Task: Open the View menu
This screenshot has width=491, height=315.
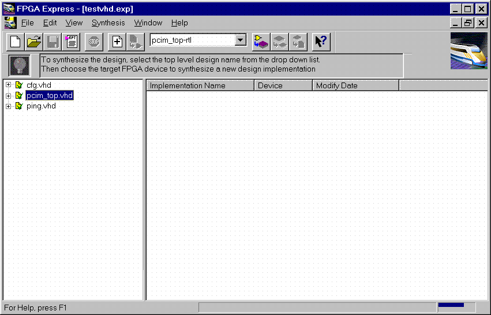Action: coord(74,23)
